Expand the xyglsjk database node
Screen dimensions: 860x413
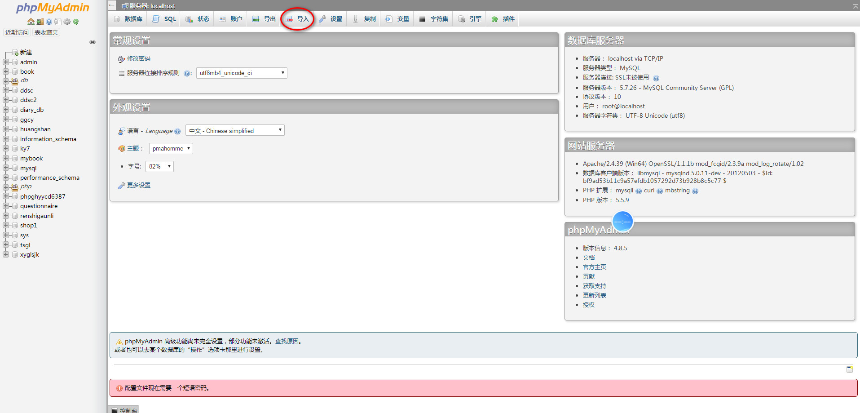[6, 254]
